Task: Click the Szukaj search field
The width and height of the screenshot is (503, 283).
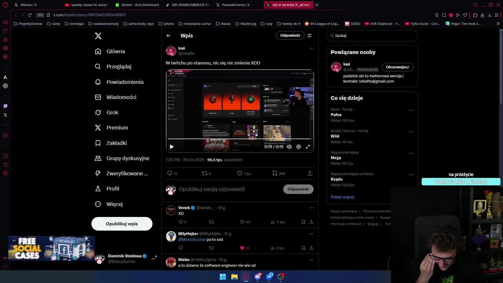Action: (x=372, y=35)
